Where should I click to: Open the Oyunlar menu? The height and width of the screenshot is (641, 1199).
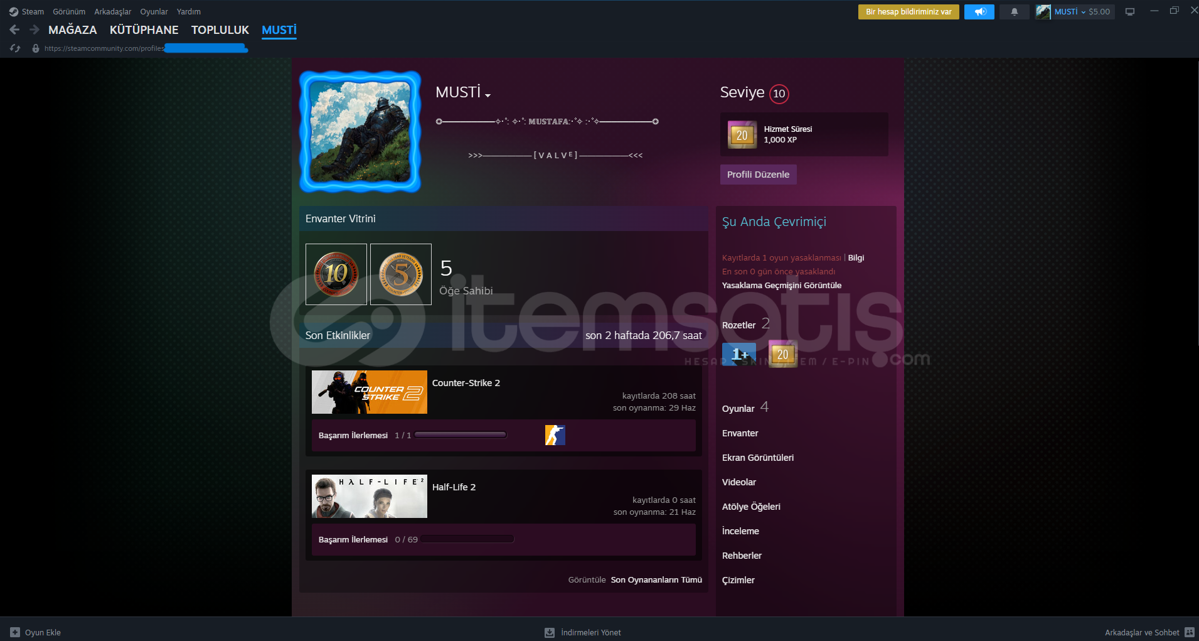[154, 12]
